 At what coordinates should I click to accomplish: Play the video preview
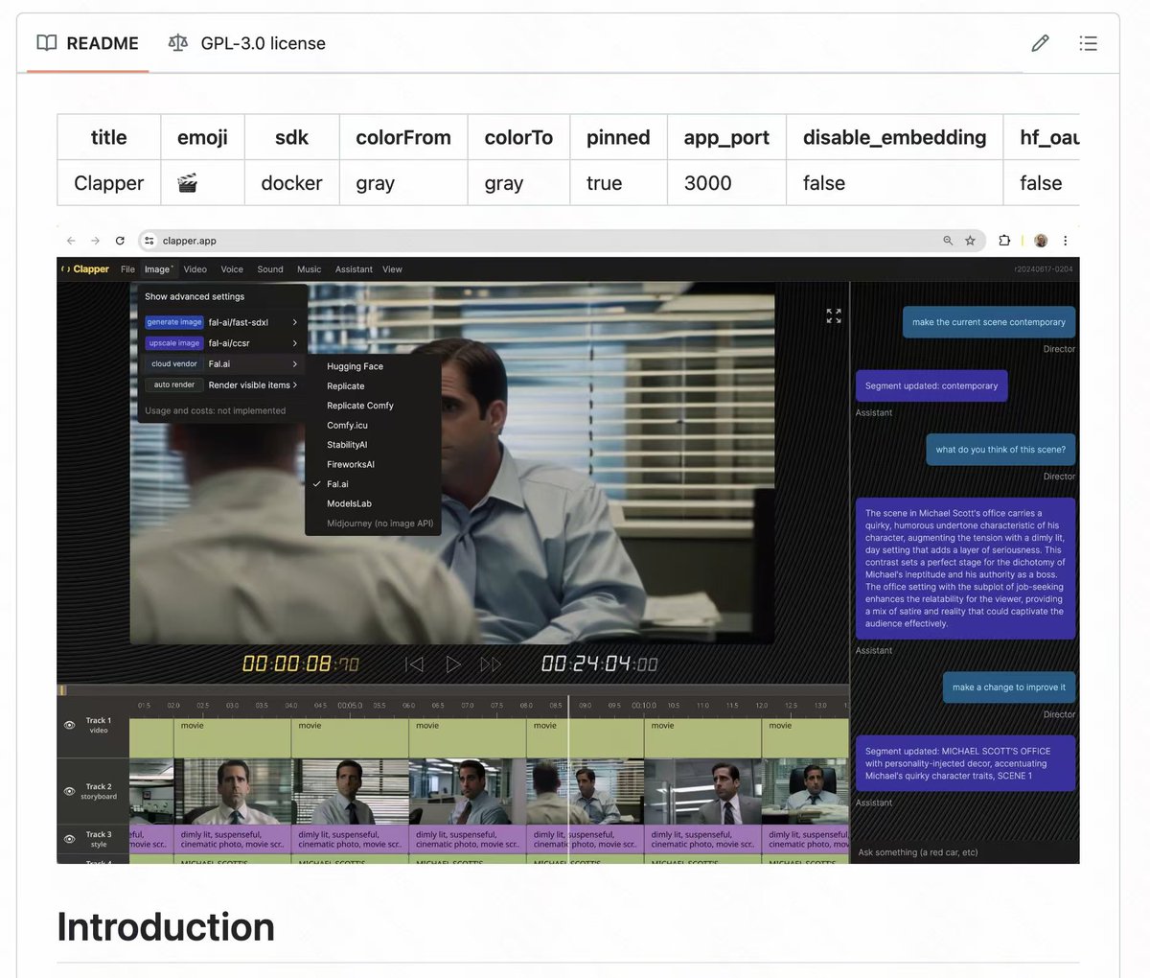click(453, 664)
